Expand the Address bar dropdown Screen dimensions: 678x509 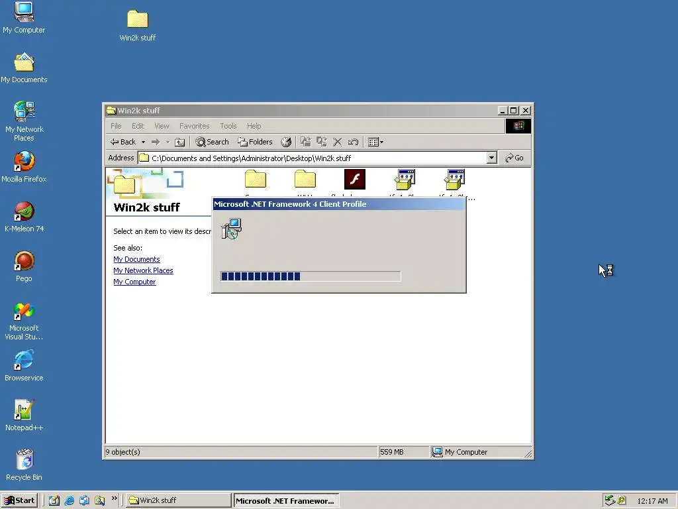click(x=492, y=158)
